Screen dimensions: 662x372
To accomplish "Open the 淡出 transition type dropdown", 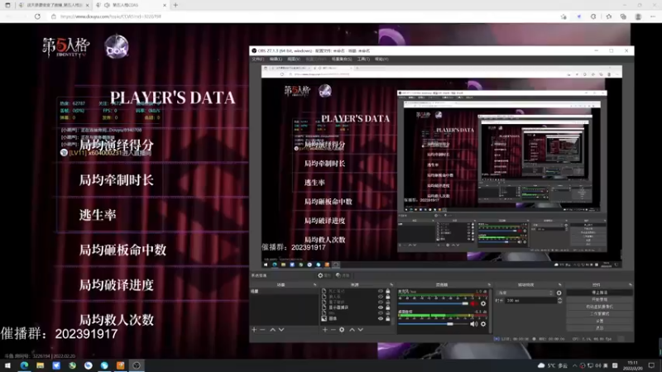I will [525, 293].
